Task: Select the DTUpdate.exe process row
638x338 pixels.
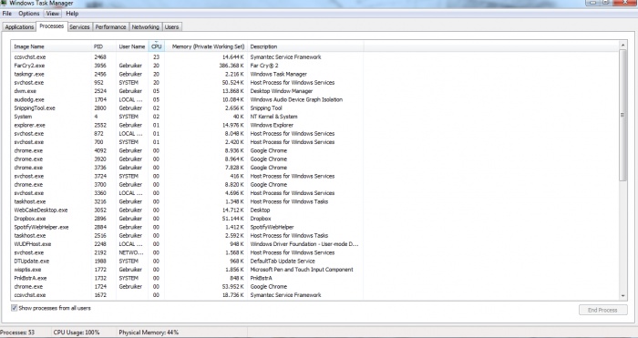Action: pyautogui.click(x=187, y=261)
